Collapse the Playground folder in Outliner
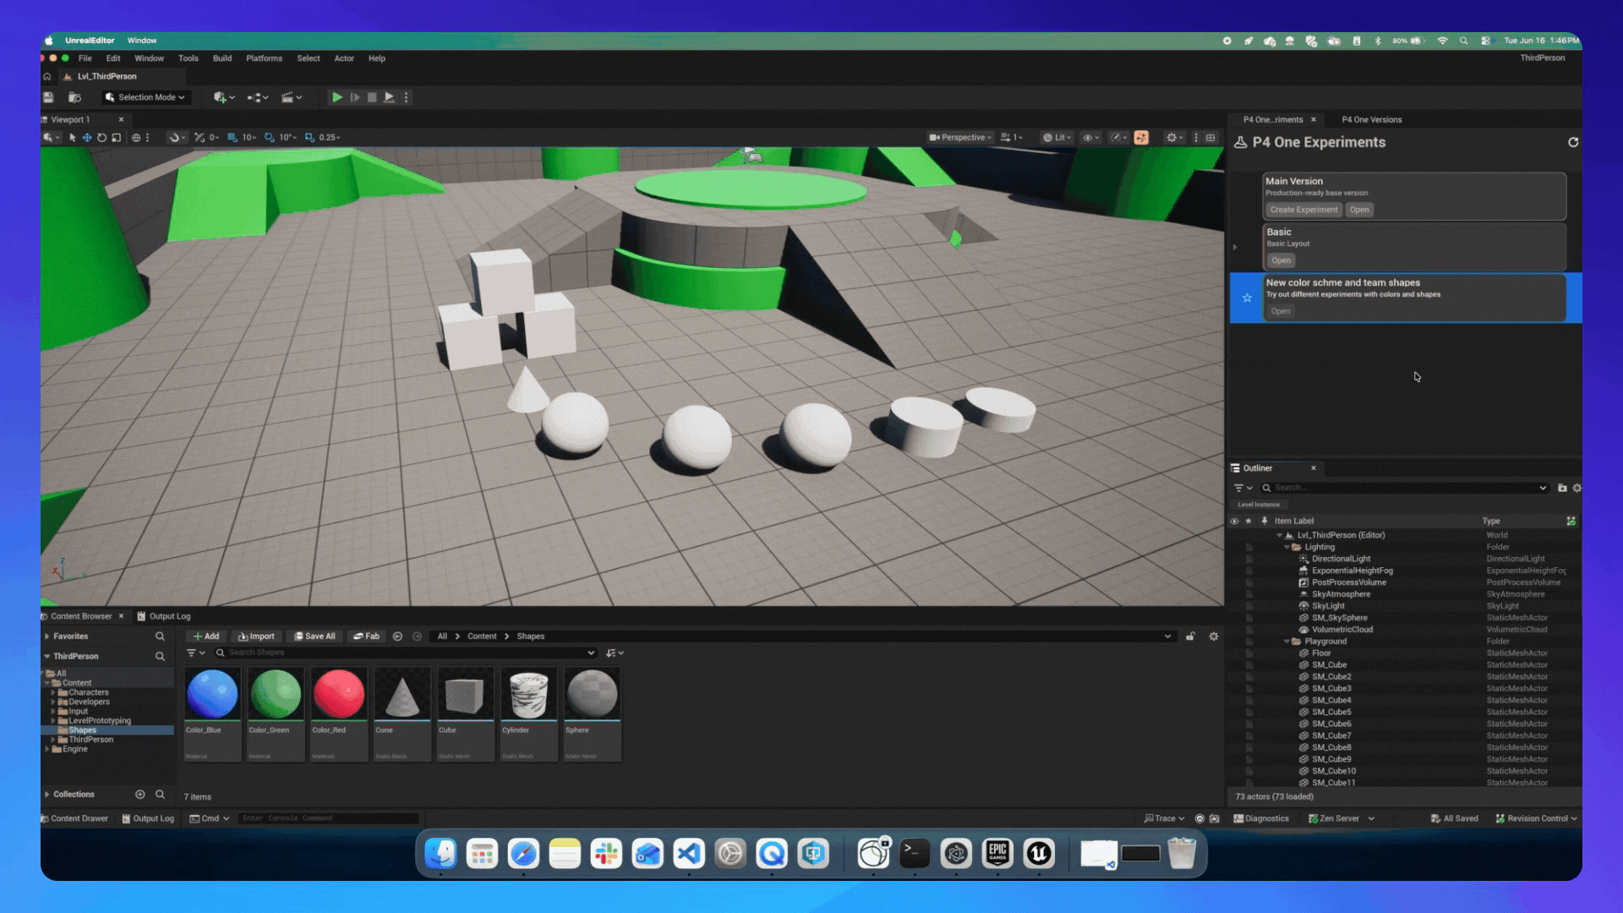Screen dimensions: 1623x913 point(1287,642)
